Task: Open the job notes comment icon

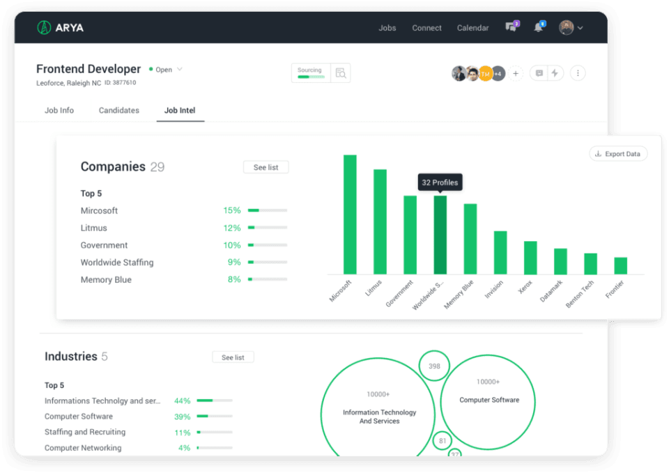Action: 539,73
